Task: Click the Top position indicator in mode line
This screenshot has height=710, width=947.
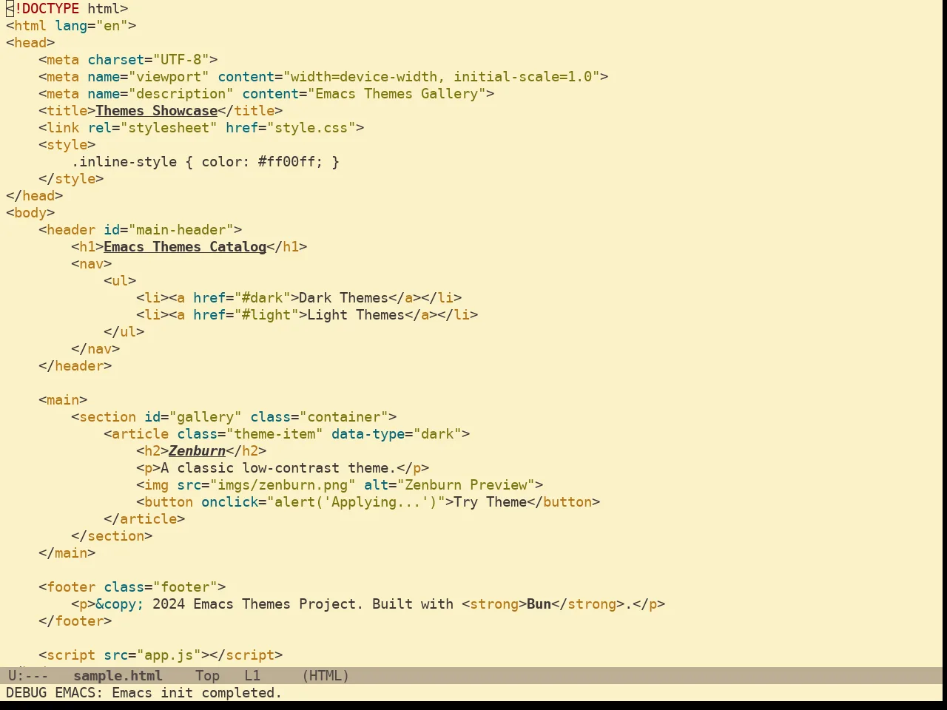Action: (x=207, y=675)
